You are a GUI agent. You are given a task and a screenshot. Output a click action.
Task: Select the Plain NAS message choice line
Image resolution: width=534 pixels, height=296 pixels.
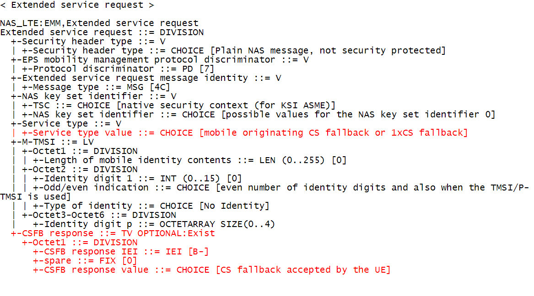(234, 51)
